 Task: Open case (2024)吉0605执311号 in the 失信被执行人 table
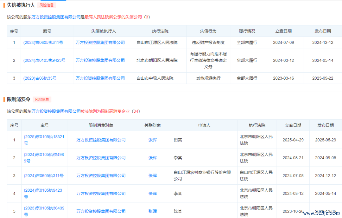coord(43,43)
